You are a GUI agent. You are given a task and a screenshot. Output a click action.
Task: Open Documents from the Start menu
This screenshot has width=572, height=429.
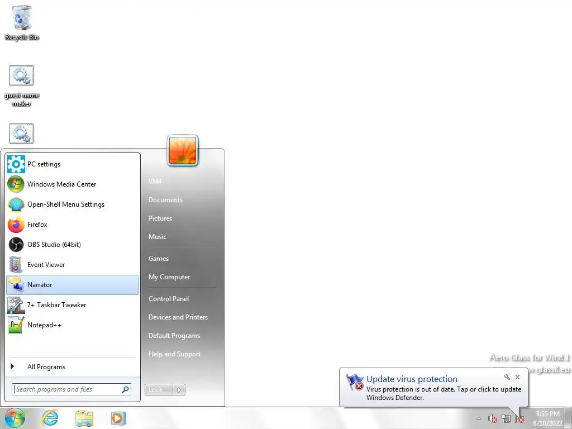point(165,200)
